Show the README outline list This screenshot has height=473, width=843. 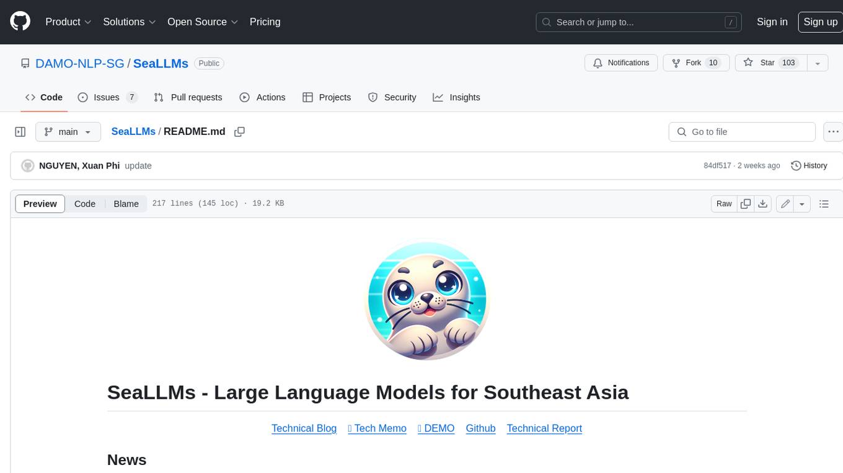click(824, 204)
